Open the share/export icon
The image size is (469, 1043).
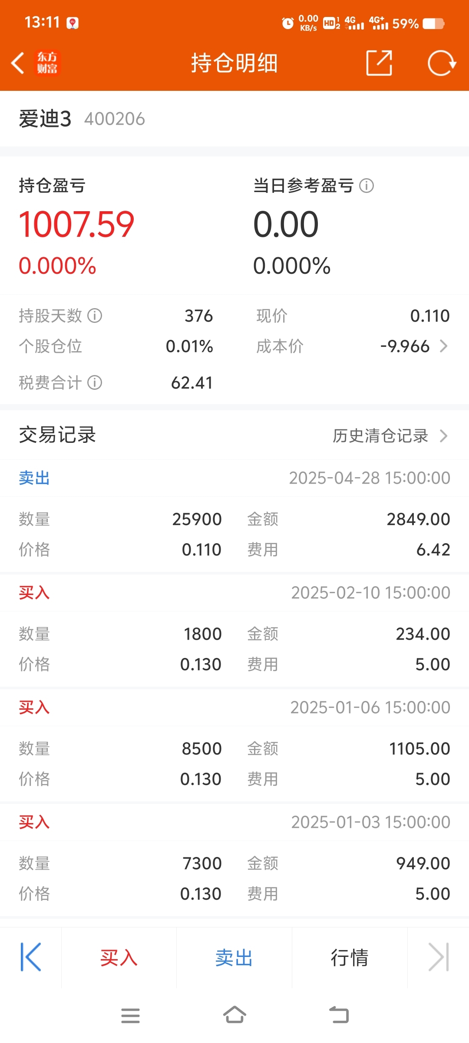(x=379, y=63)
